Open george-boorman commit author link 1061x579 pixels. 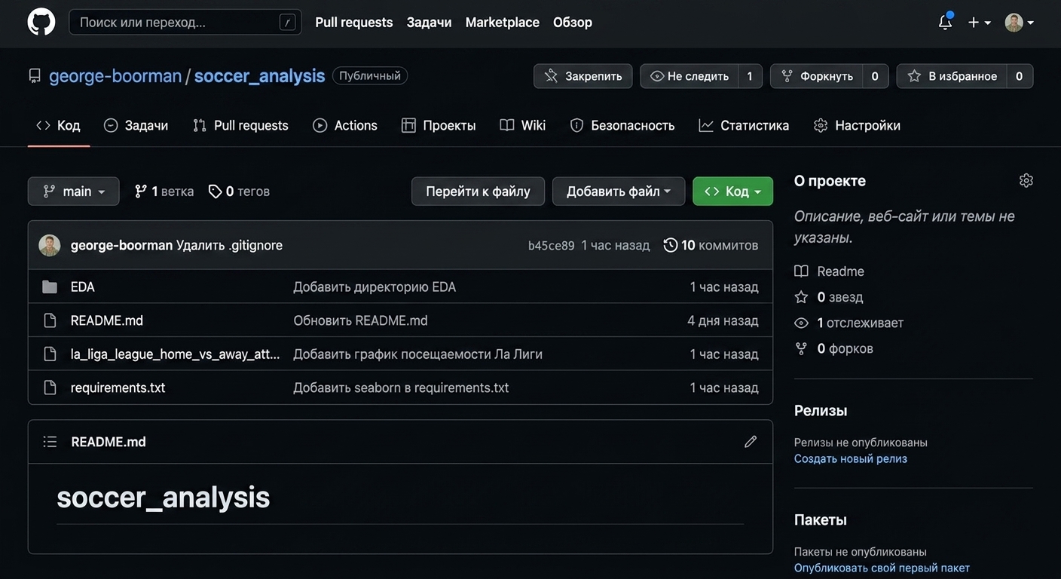[121, 245]
